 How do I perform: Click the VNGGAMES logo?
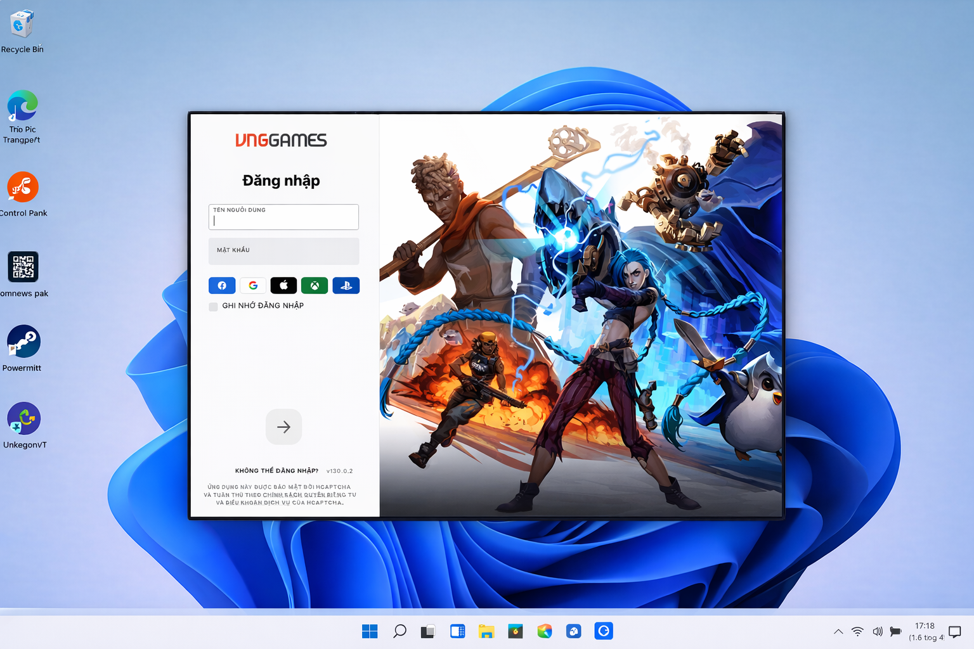pyautogui.click(x=281, y=140)
